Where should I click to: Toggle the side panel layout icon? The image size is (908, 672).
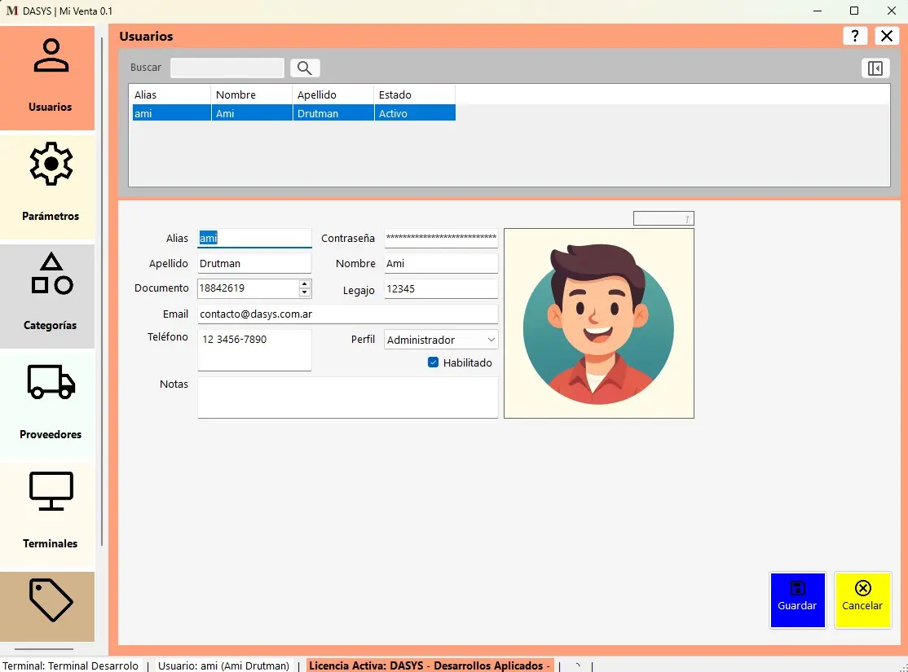pos(875,68)
